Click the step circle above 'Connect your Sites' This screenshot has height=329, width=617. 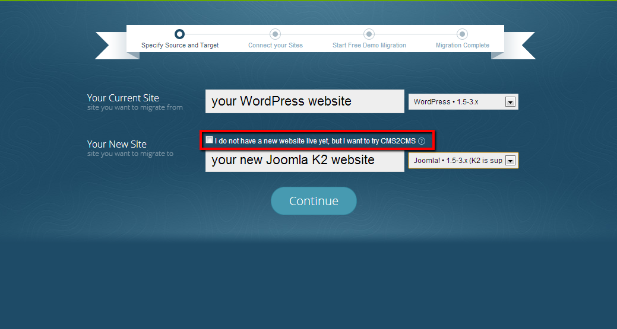point(275,34)
